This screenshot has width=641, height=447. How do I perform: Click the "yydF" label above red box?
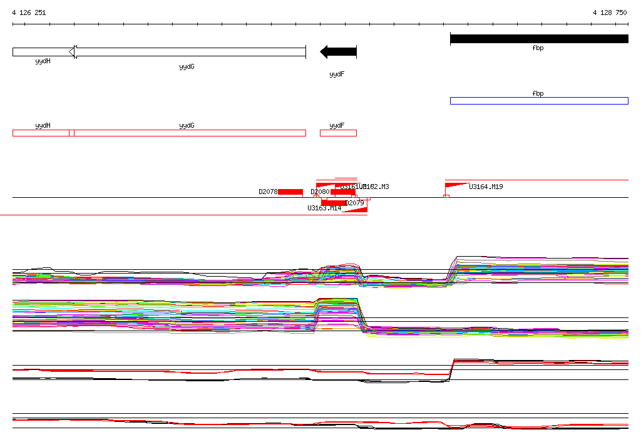337,126
